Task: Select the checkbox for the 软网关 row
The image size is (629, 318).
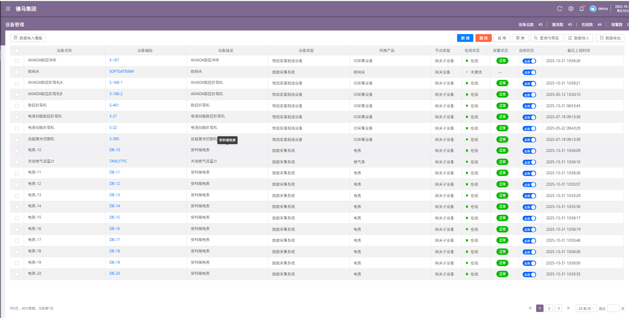Action: point(17,72)
